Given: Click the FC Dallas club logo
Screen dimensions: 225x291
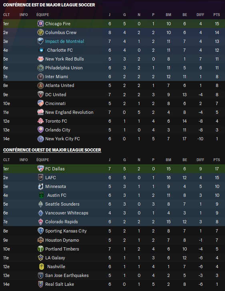Looking at the screenshot, I should pos(40,169).
